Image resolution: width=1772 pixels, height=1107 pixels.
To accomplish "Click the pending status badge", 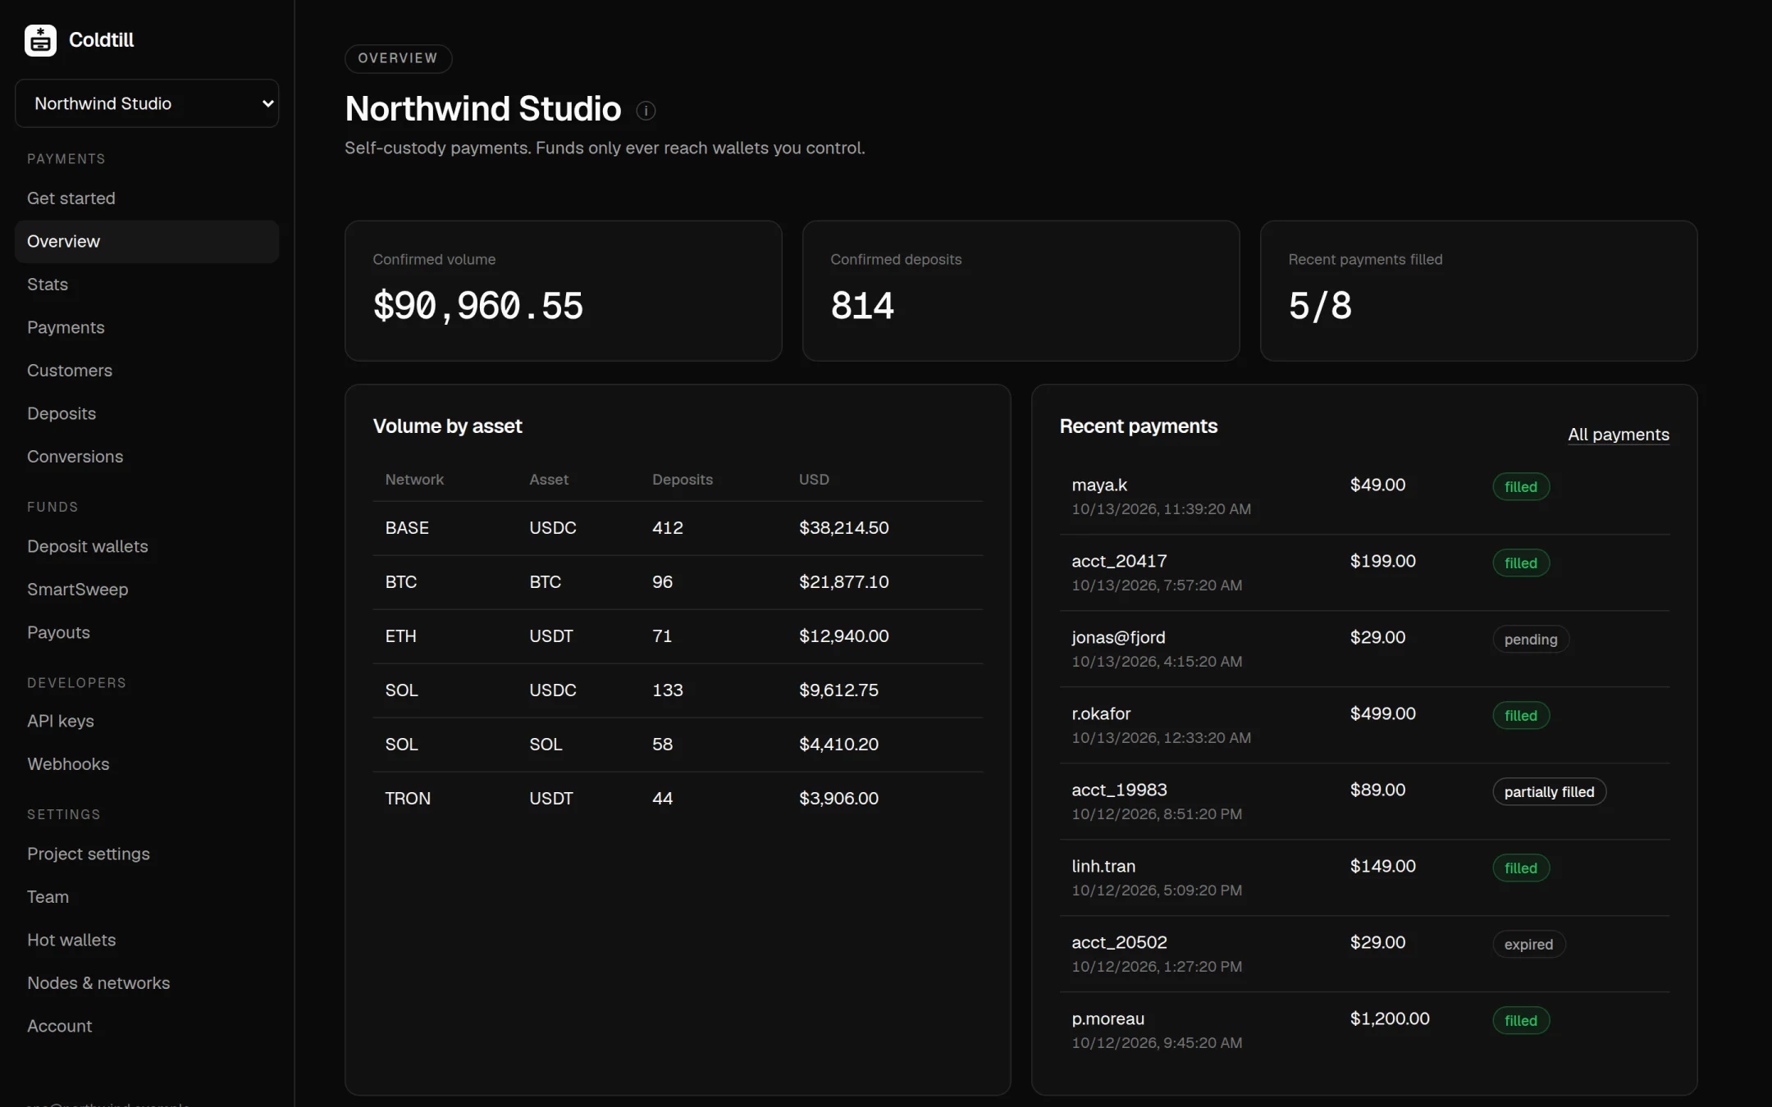I will pos(1530,640).
